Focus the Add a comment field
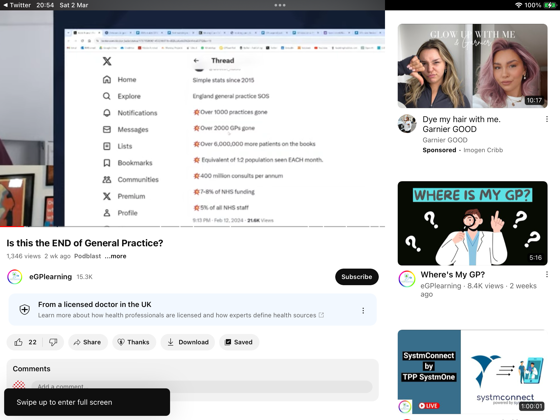This screenshot has width=560, height=420. coord(202,387)
